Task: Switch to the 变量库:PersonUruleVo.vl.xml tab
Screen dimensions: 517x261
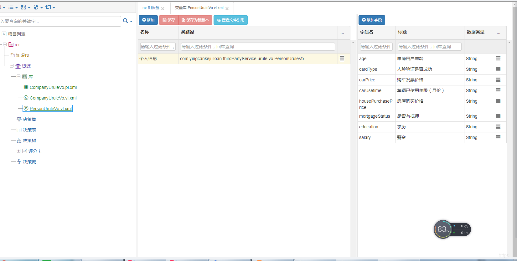Action: point(199,8)
